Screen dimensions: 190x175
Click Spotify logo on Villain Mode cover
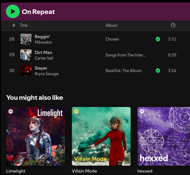coord(76,111)
